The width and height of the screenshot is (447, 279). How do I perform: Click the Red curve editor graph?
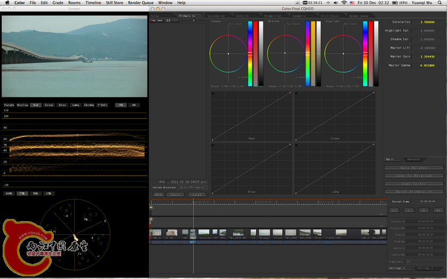(251, 116)
